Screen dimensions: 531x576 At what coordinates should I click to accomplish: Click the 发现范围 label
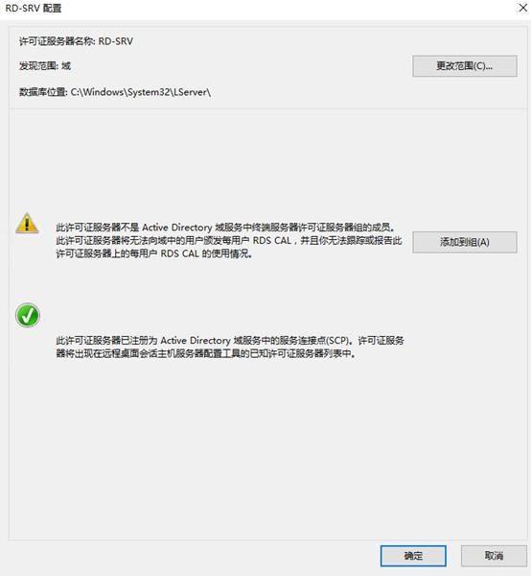point(38,66)
